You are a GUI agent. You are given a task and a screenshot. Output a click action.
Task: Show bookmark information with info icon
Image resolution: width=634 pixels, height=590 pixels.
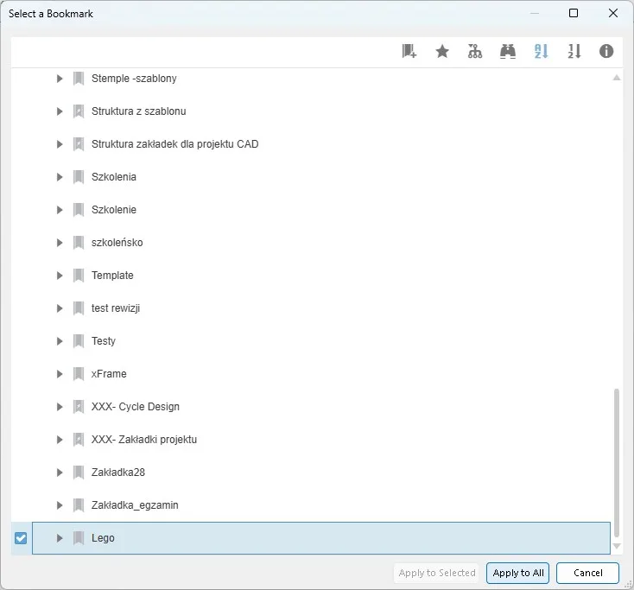click(606, 51)
